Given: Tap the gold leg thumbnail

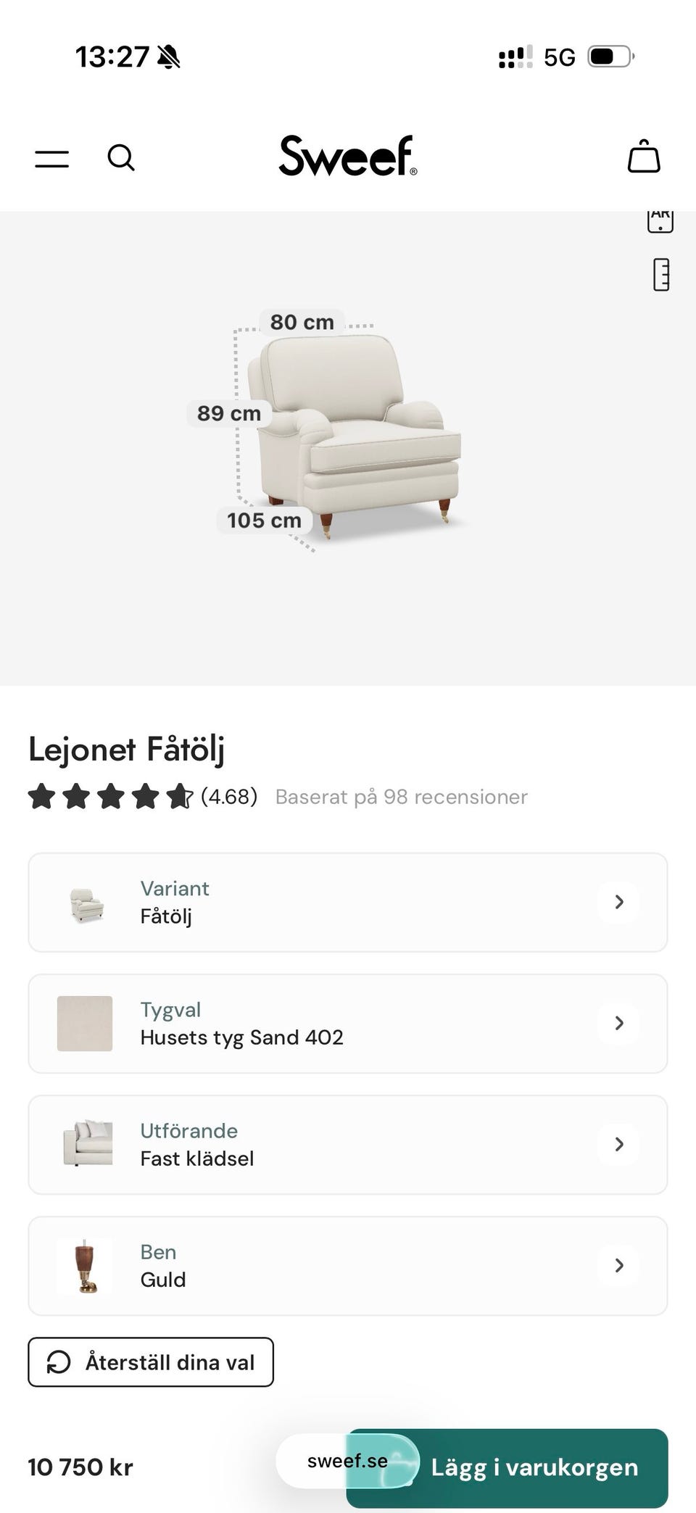Looking at the screenshot, I should [85, 1266].
